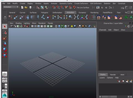Open the File menu

click(x=4, y=4)
